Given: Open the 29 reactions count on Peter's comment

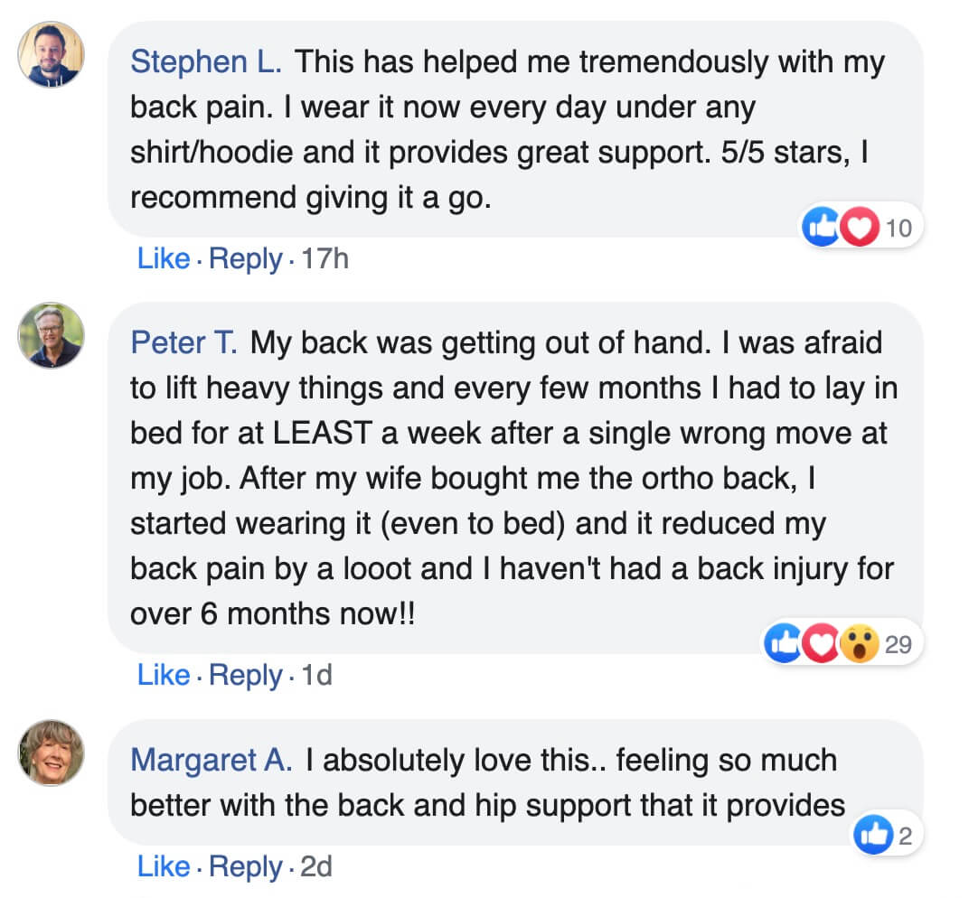Looking at the screenshot, I should click(898, 644).
